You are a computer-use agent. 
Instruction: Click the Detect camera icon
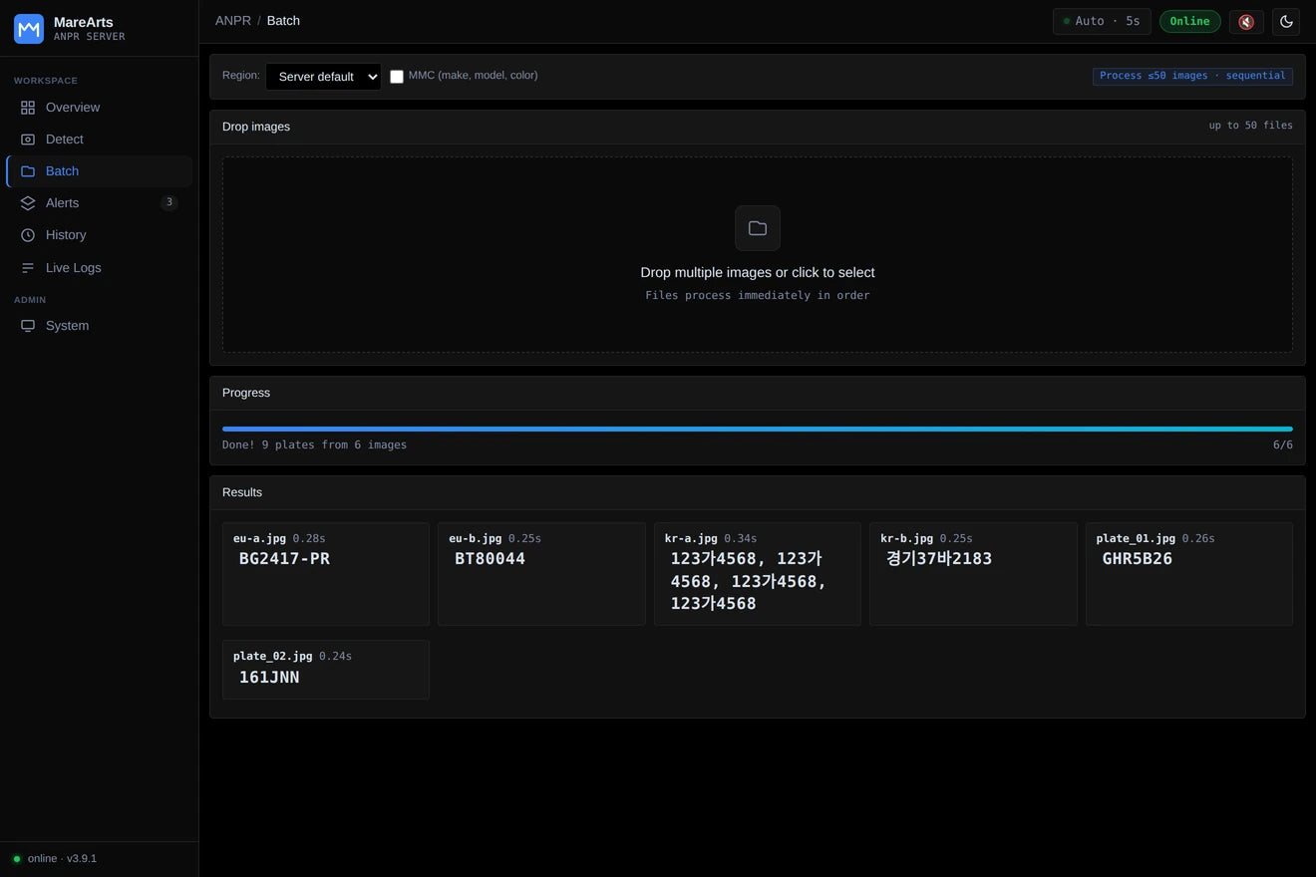pyautogui.click(x=28, y=140)
